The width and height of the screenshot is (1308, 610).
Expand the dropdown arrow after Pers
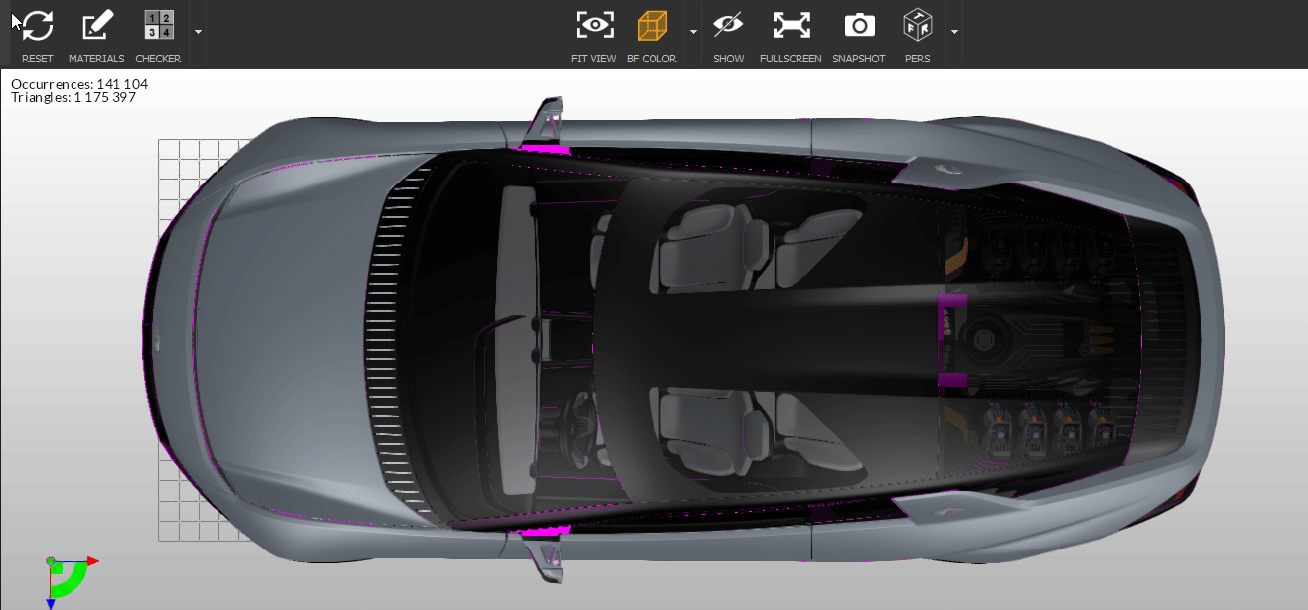954,32
